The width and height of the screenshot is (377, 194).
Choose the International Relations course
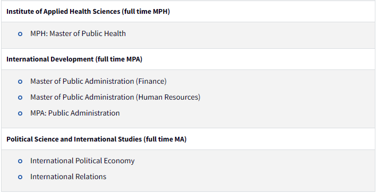(x=68, y=177)
